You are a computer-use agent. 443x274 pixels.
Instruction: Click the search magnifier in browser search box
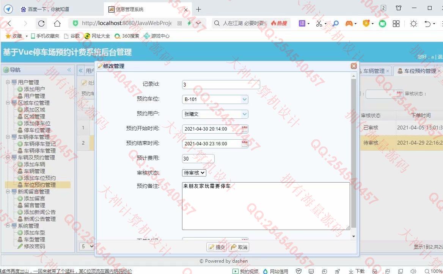[217, 23]
